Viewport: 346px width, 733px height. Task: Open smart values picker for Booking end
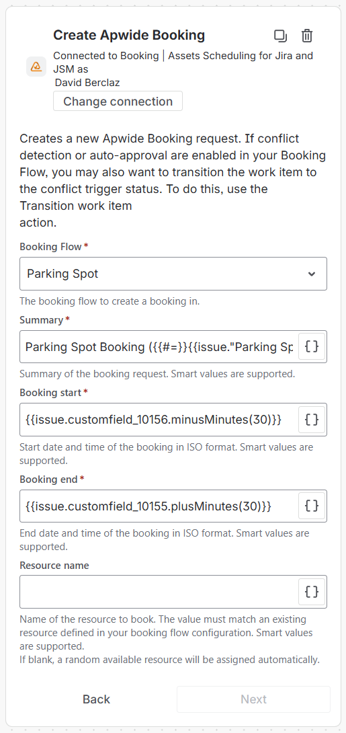(x=312, y=506)
